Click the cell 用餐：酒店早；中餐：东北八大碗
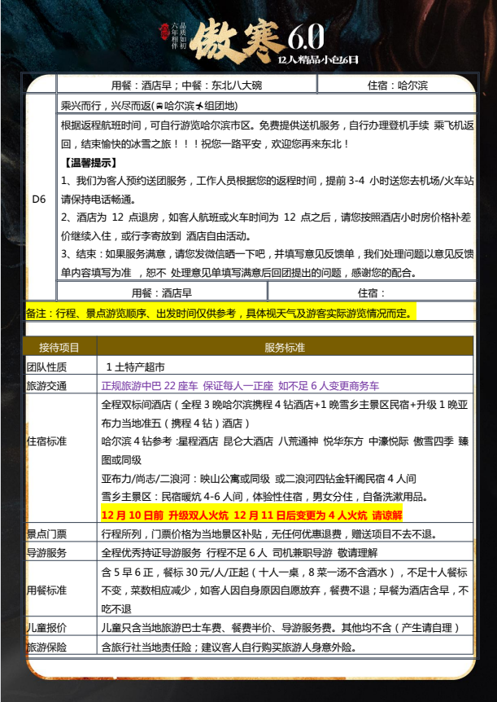Image resolution: width=497 pixels, height=702 pixels. (186, 85)
